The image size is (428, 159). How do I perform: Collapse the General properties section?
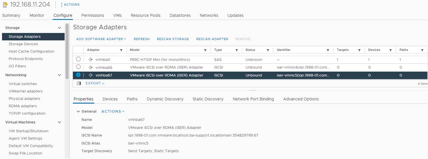coord(78,111)
